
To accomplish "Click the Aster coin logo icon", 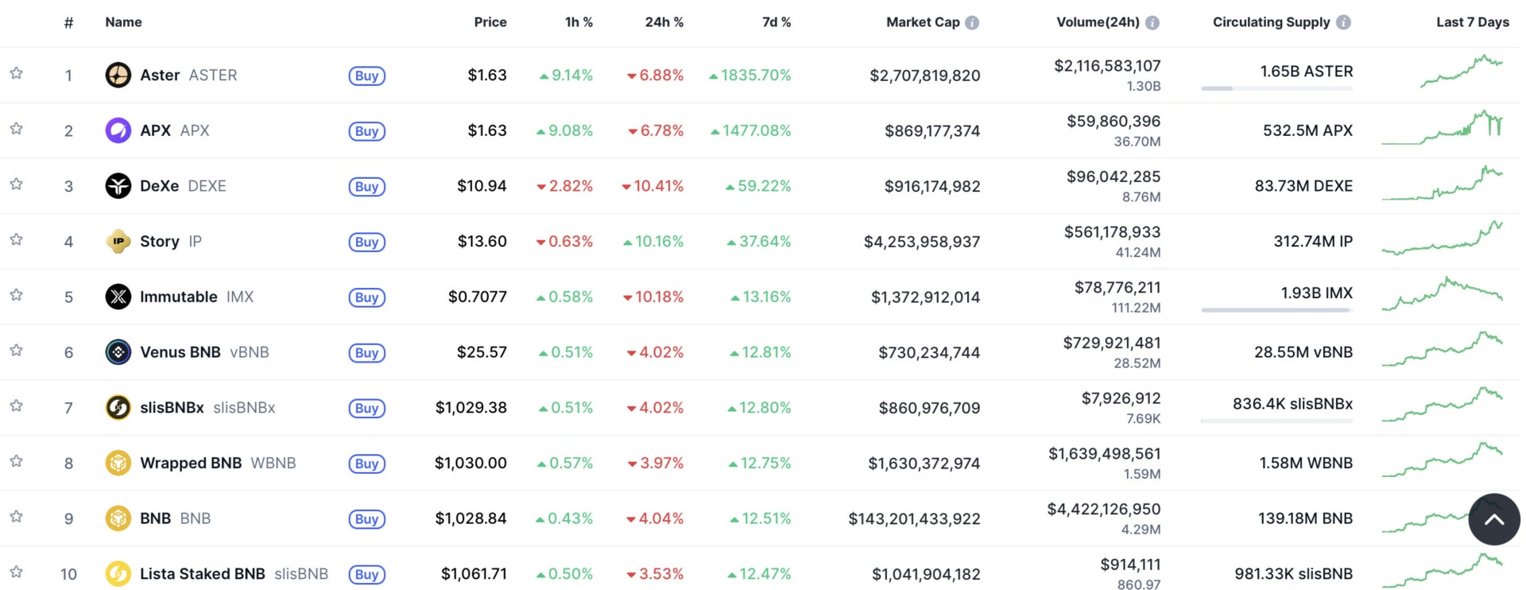I will (x=118, y=76).
